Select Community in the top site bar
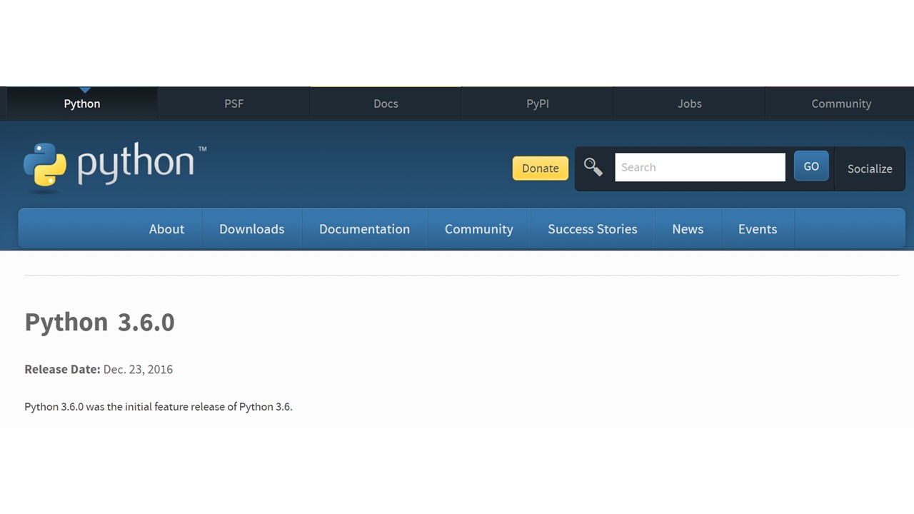 point(840,104)
